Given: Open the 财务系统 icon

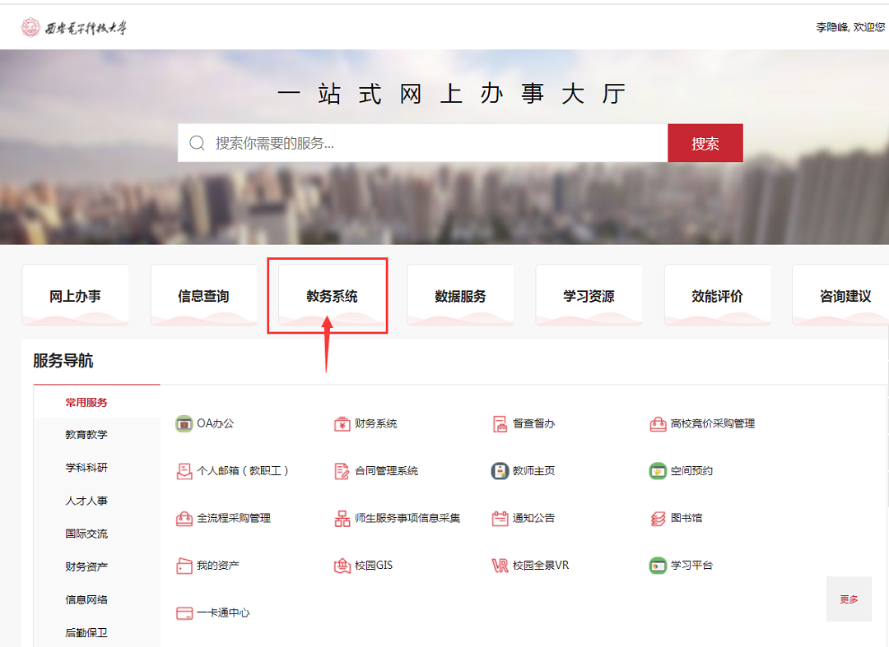Looking at the screenshot, I should pyautogui.click(x=342, y=424).
